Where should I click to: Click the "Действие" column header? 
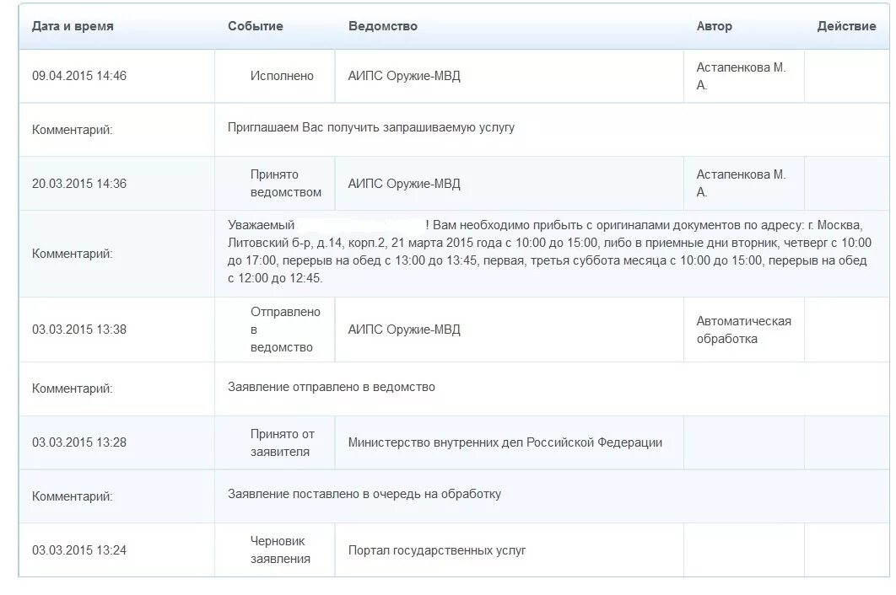tap(846, 26)
